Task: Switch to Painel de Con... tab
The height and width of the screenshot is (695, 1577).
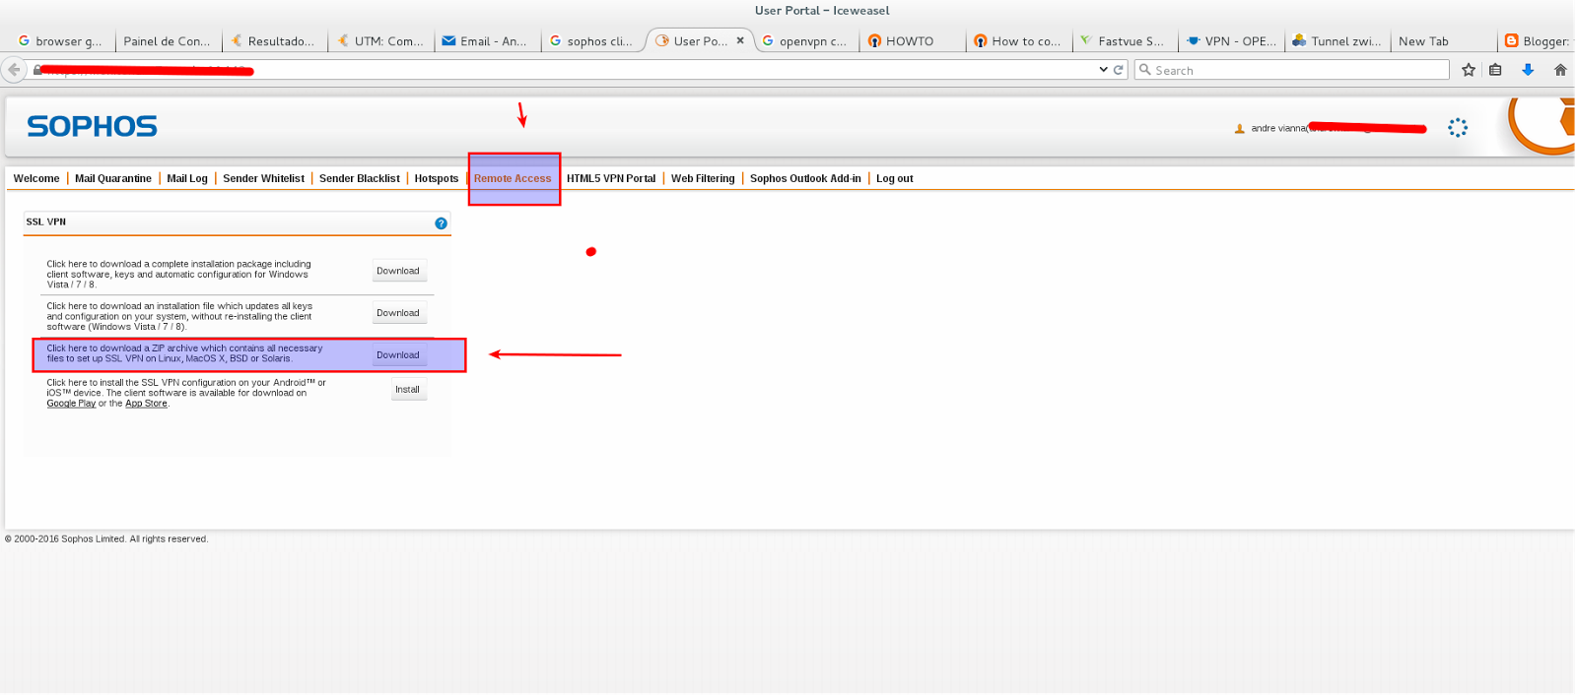Action: [x=167, y=41]
